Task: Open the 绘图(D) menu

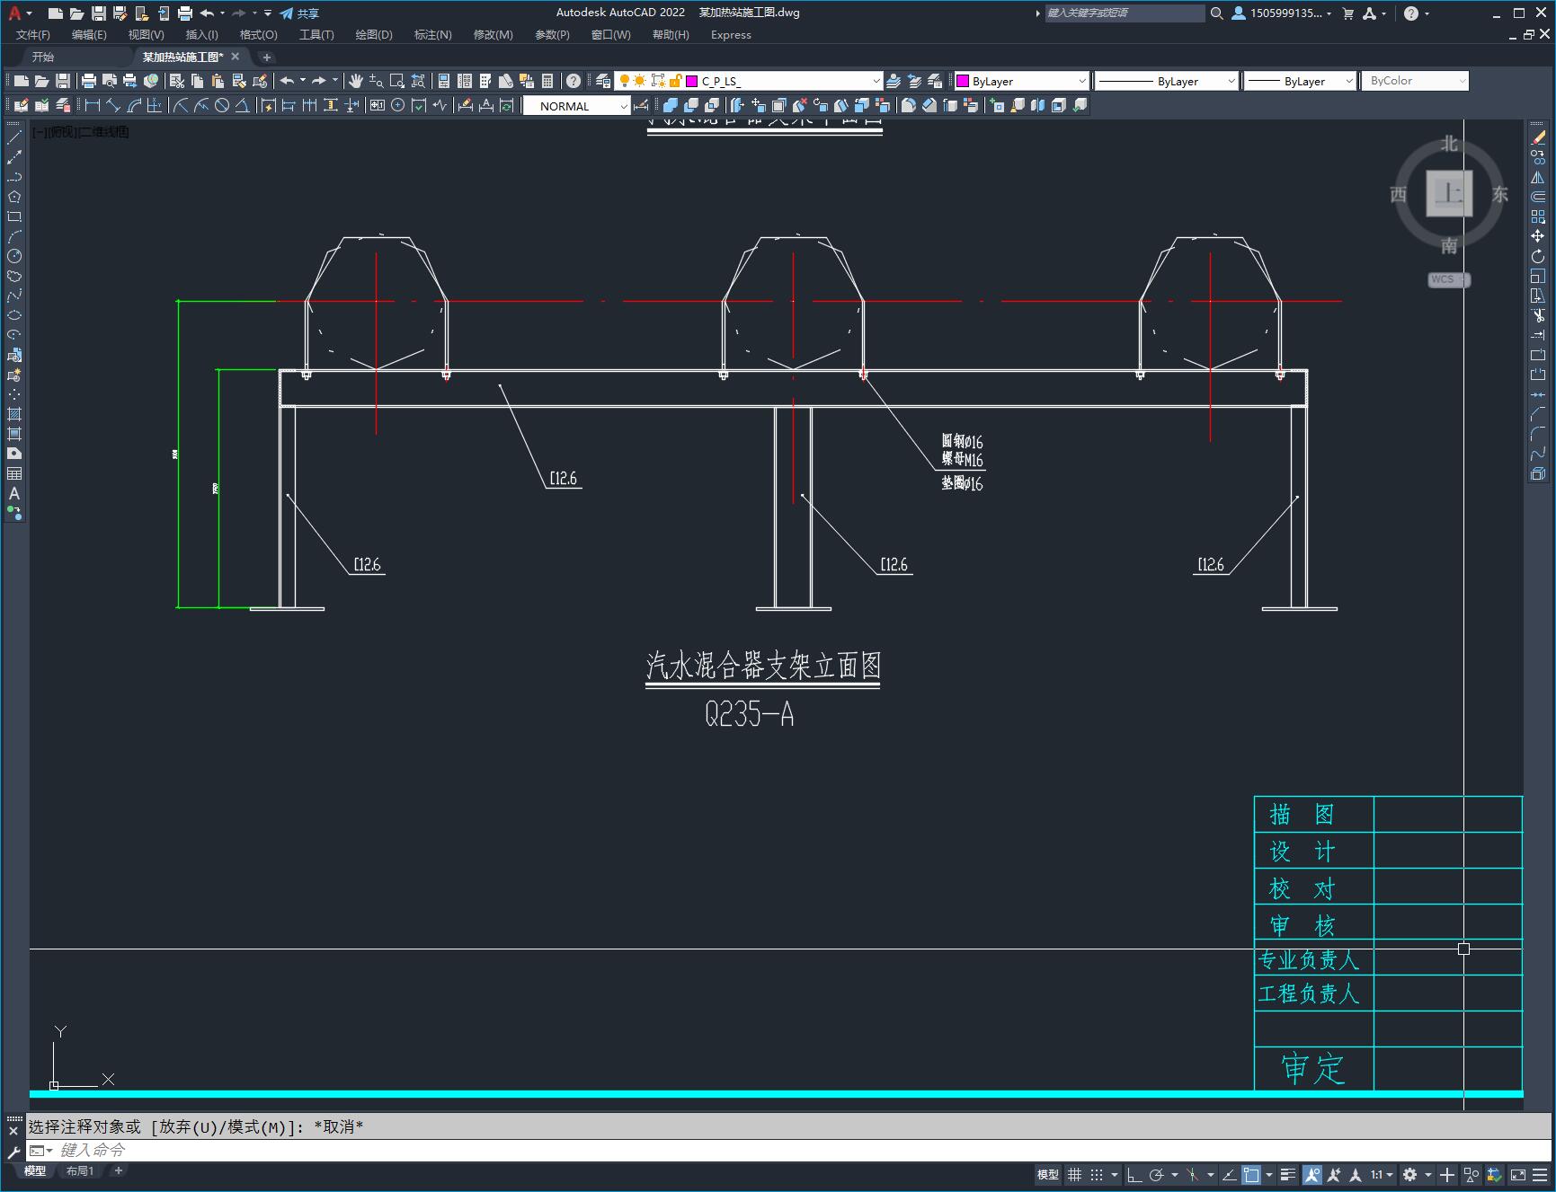Action: 374,35
